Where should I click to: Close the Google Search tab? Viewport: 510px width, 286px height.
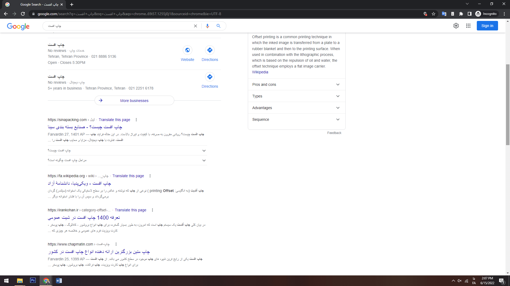(61, 5)
